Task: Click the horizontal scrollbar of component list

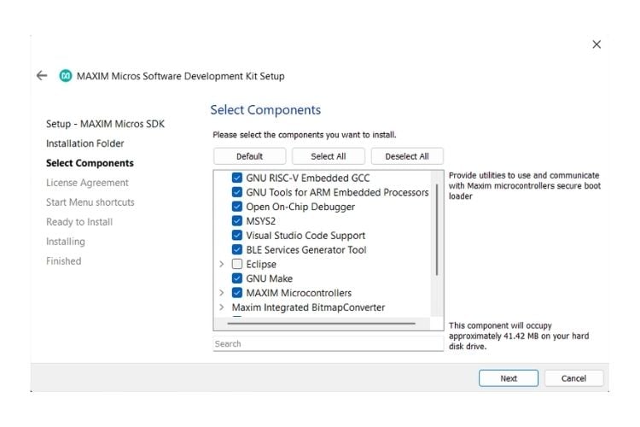Action: (321, 323)
